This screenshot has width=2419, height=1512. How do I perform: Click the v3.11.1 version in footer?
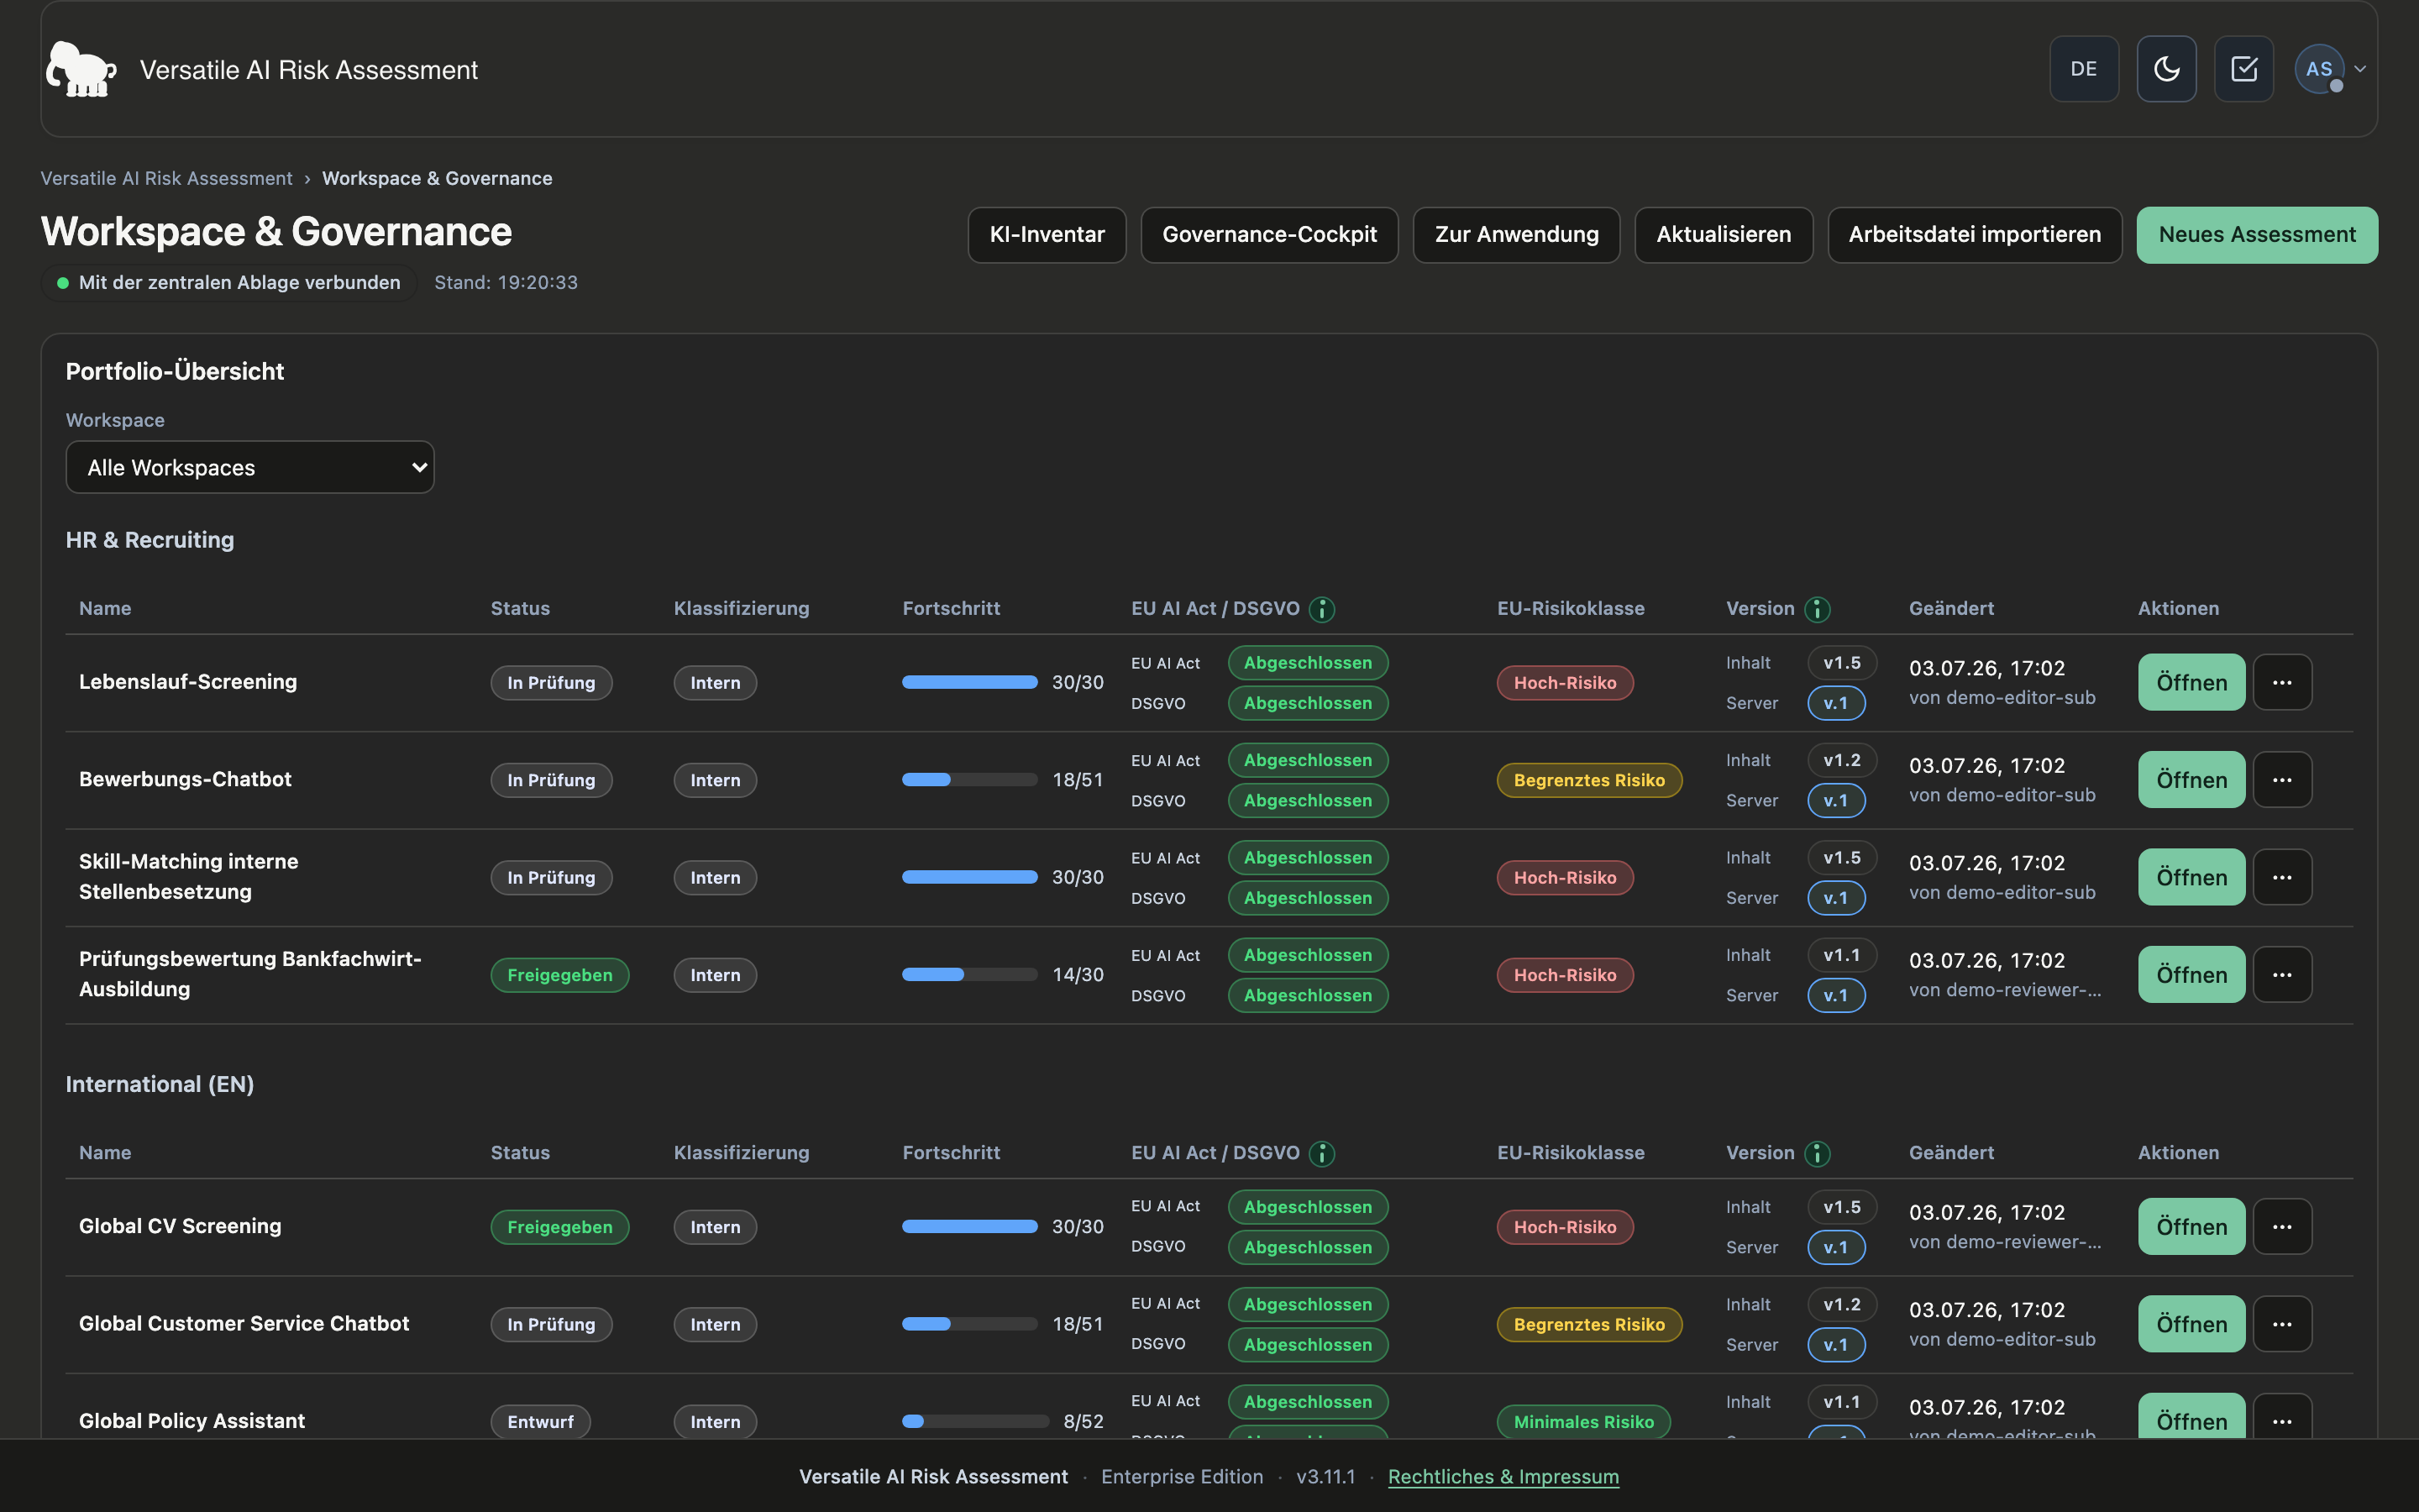(x=1325, y=1476)
